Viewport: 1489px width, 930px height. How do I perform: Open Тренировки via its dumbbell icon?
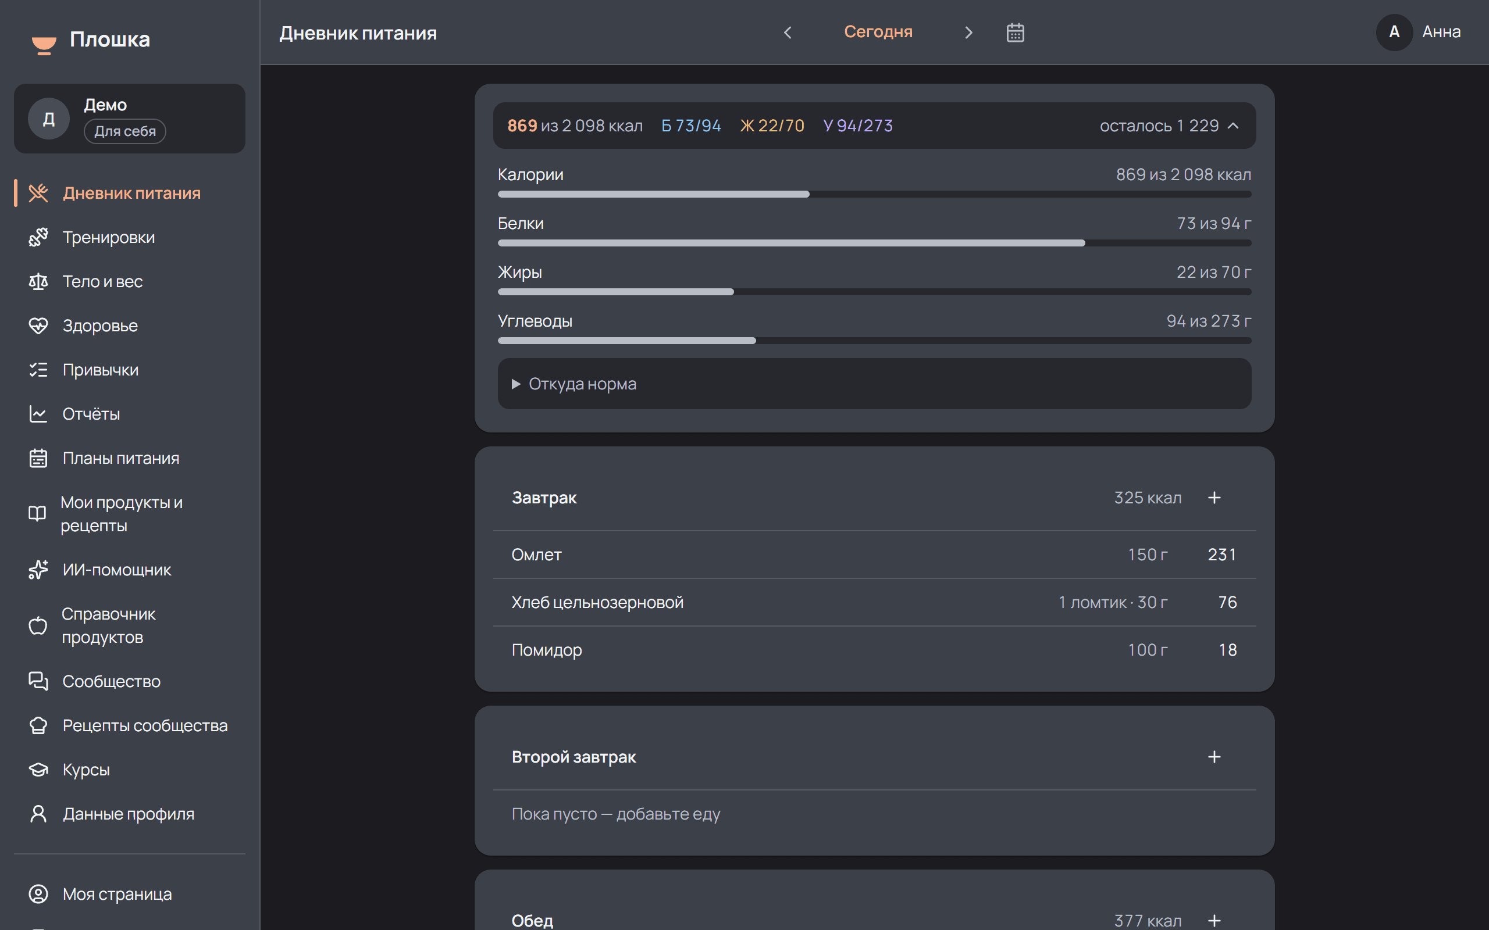[x=38, y=237]
